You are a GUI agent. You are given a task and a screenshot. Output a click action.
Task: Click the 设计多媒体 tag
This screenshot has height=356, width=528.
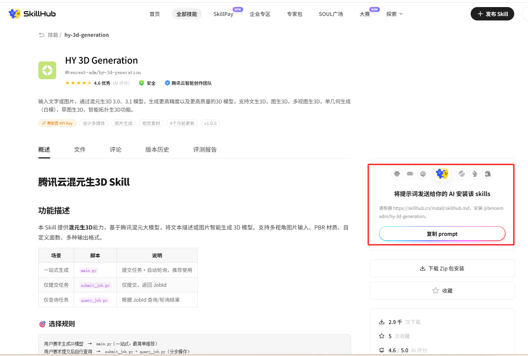pyautogui.click(x=94, y=123)
